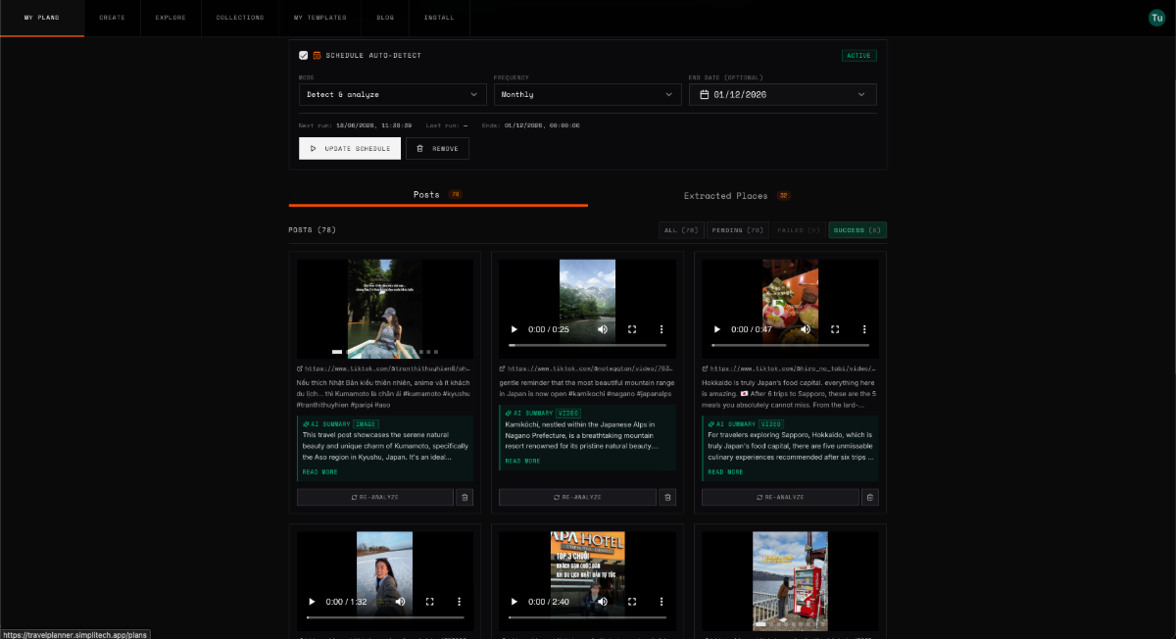The height and width of the screenshot is (639, 1176).
Task: Click the Update Schedule button
Action: coord(350,148)
